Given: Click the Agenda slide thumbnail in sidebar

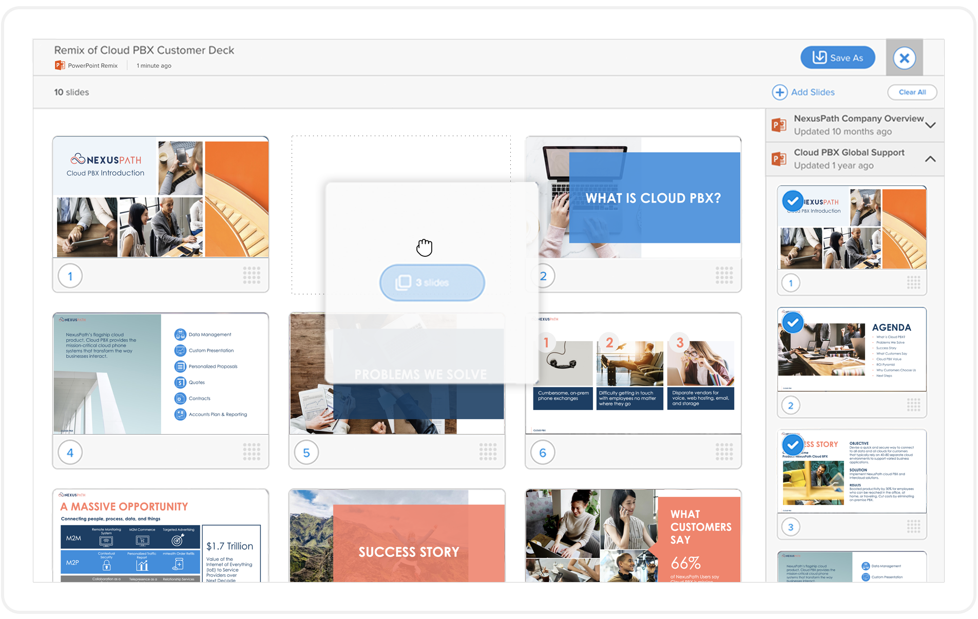Looking at the screenshot, I should tap(852, 349).
